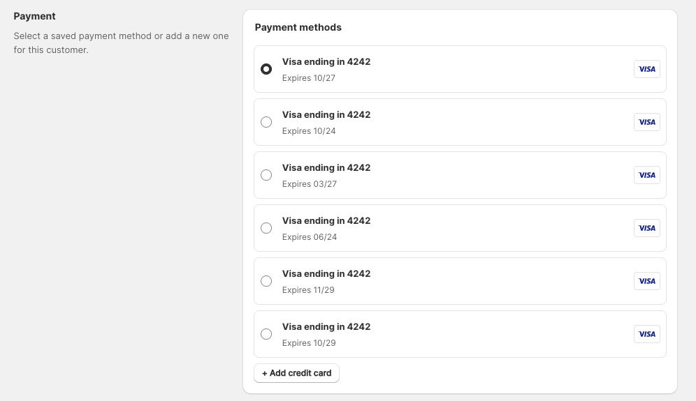Click the Payment methods heading

[298, 27]
